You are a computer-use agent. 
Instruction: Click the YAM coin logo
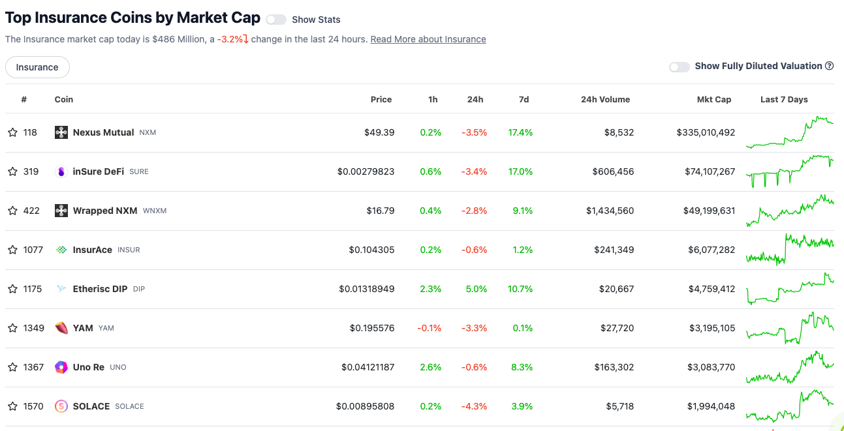click(x=61, y=328)
